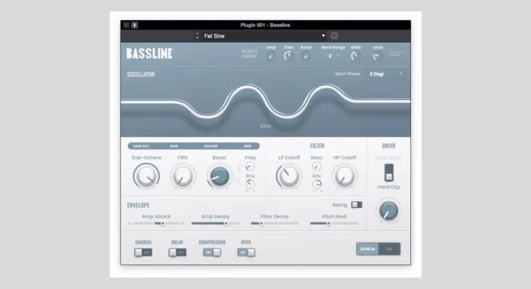Viewport: 531px width, 289px height.
Task: Enable the Delay effect switch
Action: point(177,252)
